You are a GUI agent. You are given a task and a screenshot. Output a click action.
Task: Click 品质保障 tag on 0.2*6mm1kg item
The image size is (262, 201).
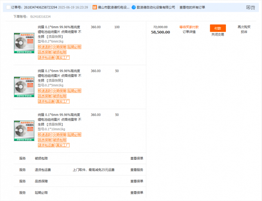click(x=45, y=52)
